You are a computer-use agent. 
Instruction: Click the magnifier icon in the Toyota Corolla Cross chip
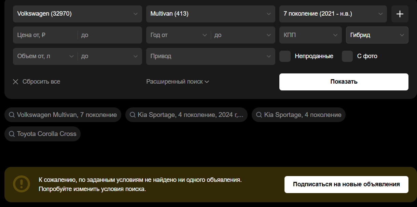point(12,134)
